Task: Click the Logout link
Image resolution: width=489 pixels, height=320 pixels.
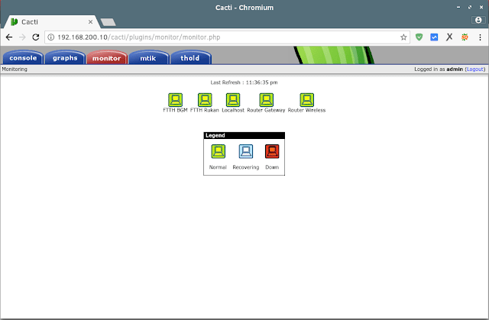Action: [x=475, y=69]
